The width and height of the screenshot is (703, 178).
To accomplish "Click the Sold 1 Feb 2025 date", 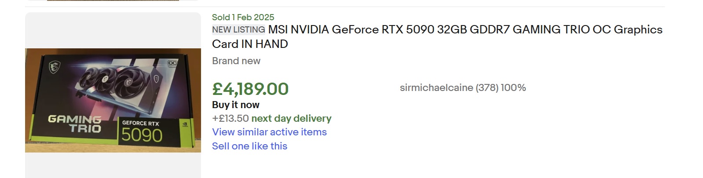I will click(x=243, y=17).
